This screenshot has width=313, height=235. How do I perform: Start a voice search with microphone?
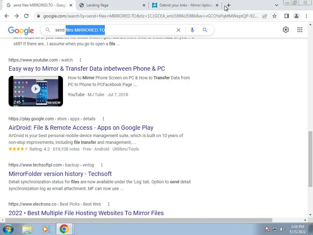[192, 30]
